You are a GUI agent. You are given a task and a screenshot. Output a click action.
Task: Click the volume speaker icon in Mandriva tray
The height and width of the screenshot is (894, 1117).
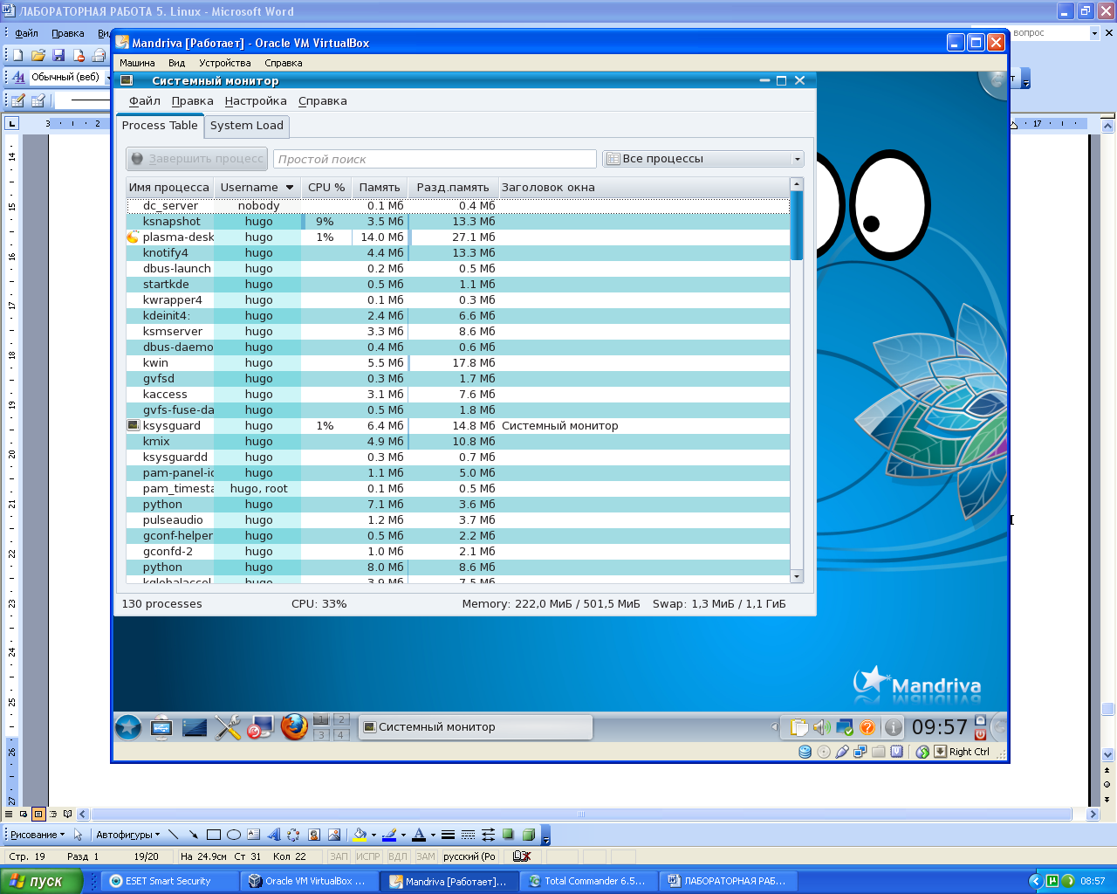click(x=821, y=727)
